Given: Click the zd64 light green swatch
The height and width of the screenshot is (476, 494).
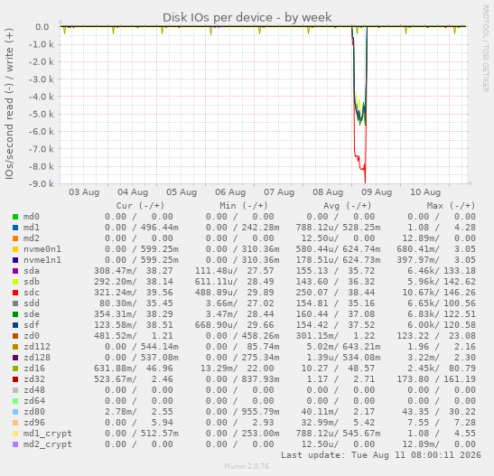Looking at the screenshot, I should [x=15, y=401].
